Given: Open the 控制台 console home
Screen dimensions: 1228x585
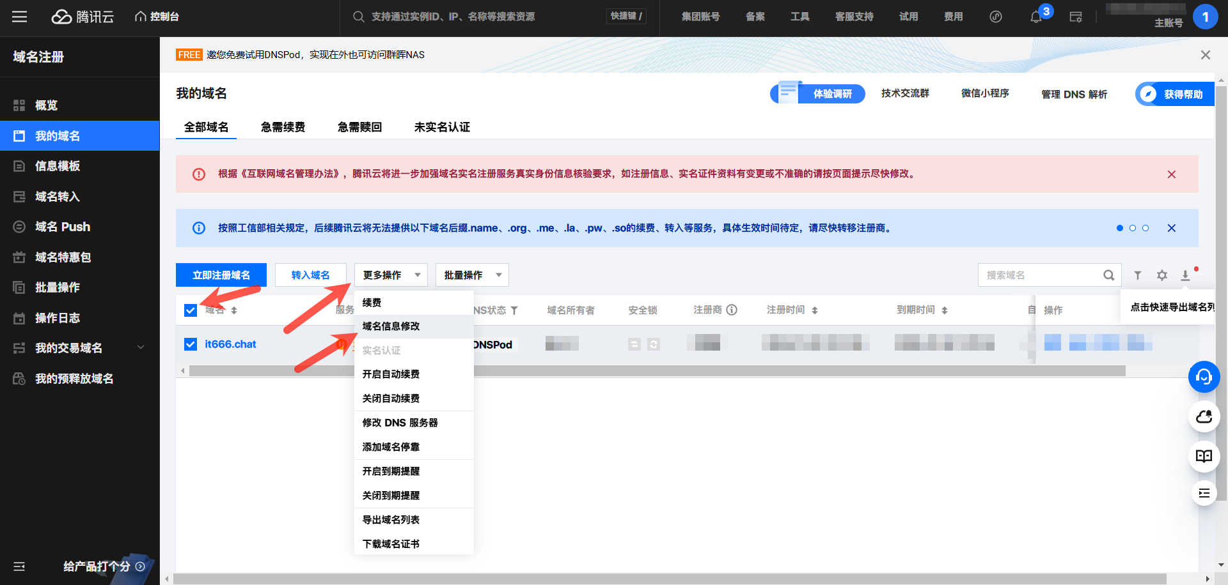Looking at the screenshot, I should pyautogui.click(x=157, y=17).
